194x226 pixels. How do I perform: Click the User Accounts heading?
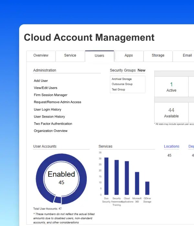45,147
